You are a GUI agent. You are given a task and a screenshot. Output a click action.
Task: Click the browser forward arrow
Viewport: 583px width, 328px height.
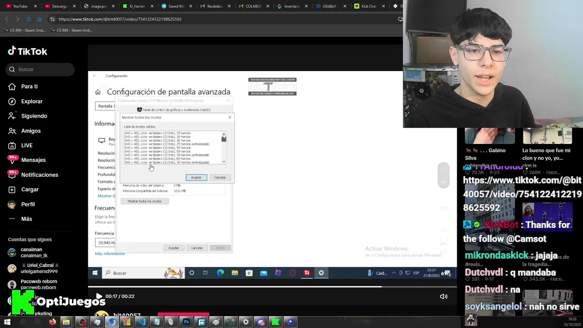point(17,19)
